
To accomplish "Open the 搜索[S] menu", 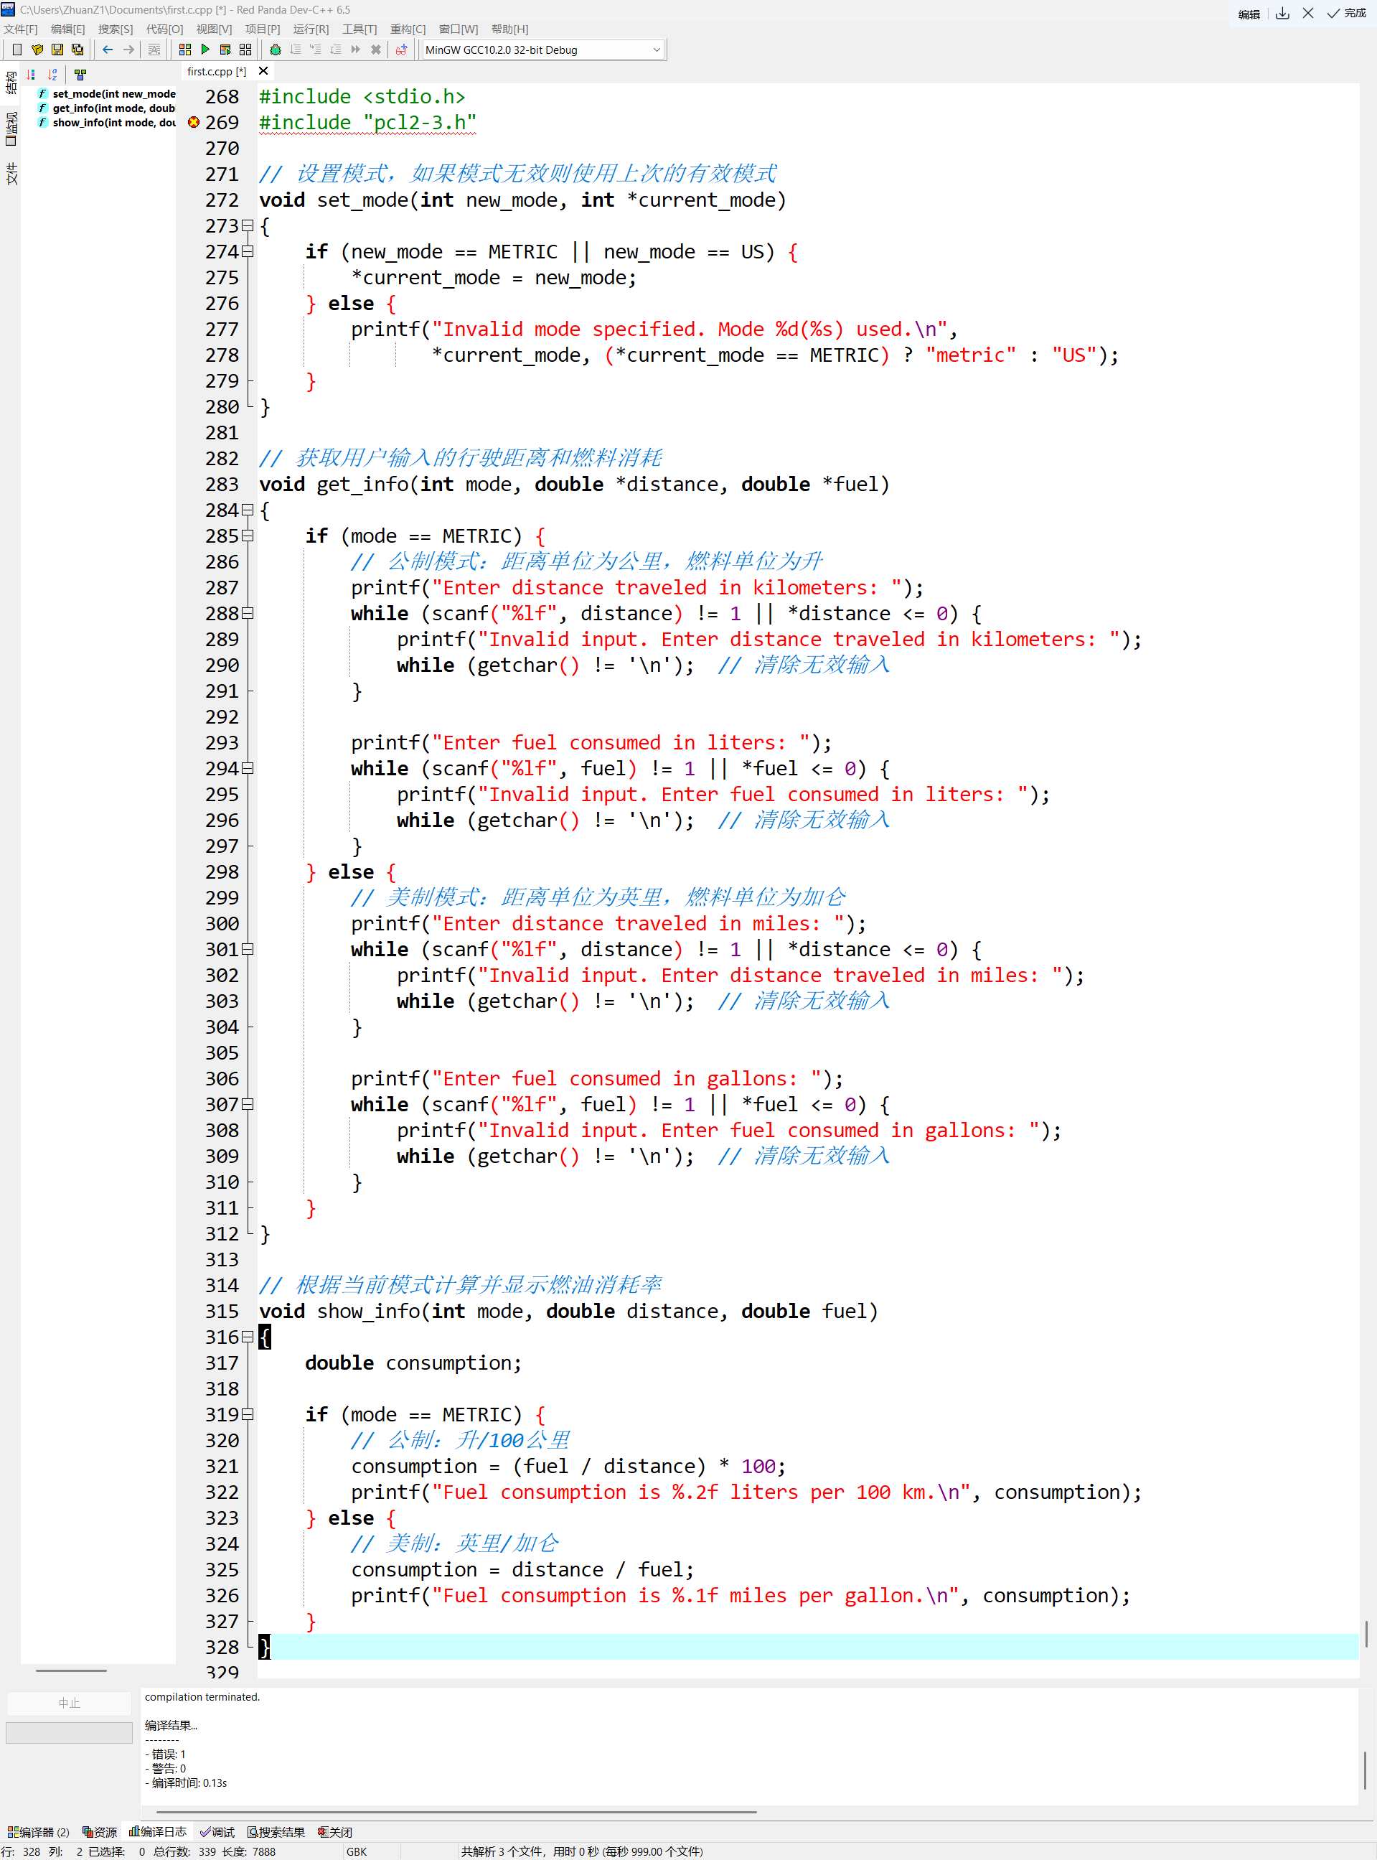I will click(x=116, y=29).
